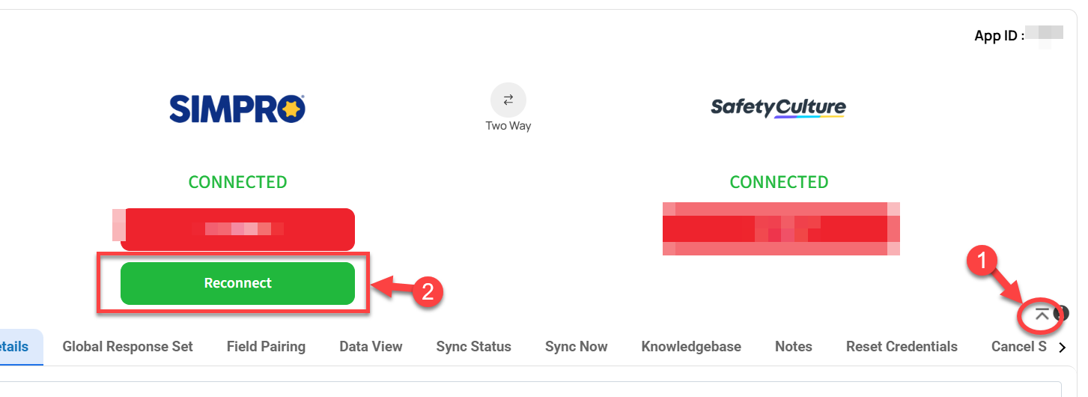Show more tabs with right chevron
Screen dimensions: 1088x397
pyautogui.click(x=1062, y=348)
